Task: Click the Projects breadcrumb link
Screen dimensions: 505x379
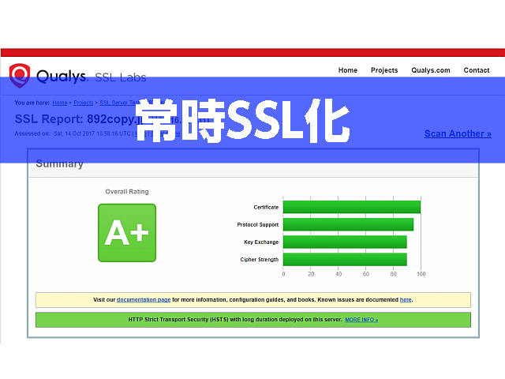Action: pos(84,103)
